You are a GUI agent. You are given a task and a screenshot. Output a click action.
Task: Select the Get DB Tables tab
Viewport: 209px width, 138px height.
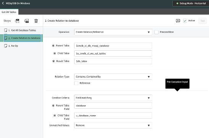point(9,12)
